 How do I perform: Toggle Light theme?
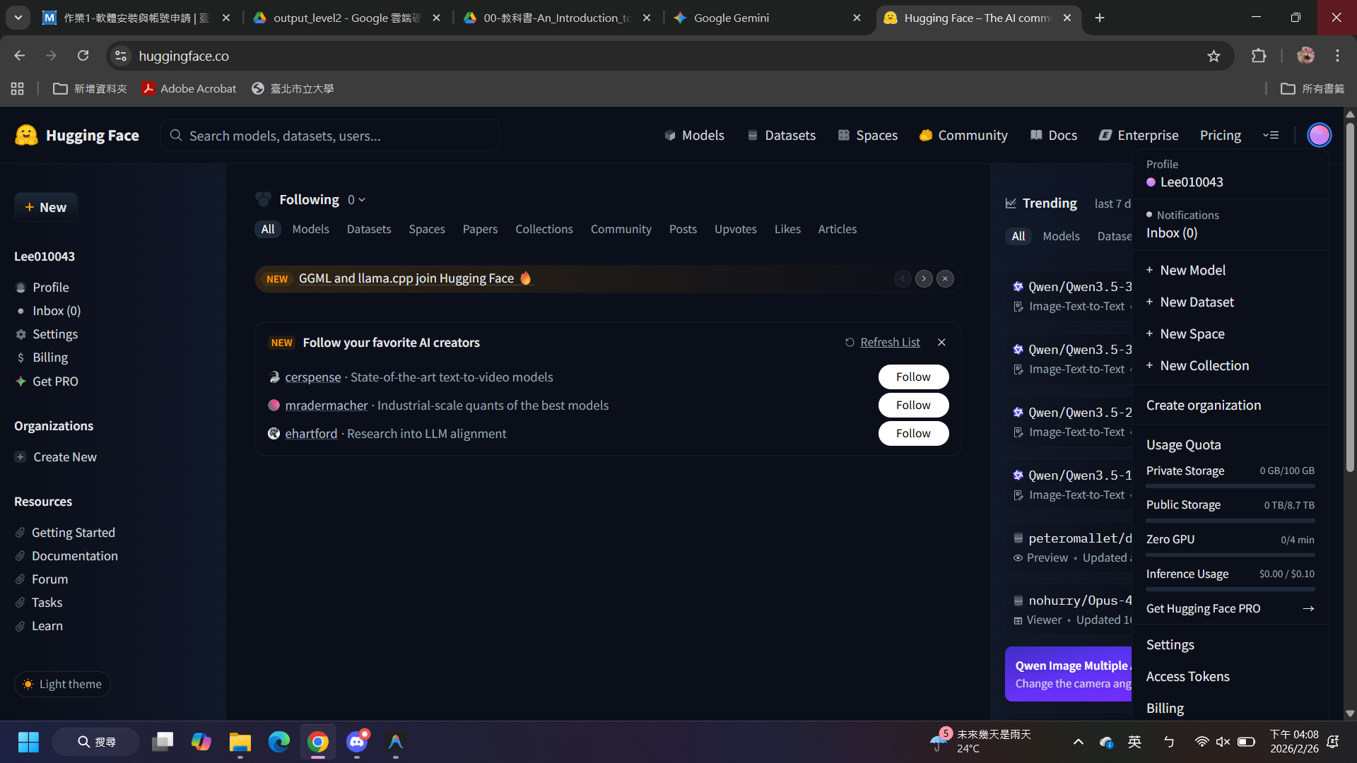coord(62,684)
